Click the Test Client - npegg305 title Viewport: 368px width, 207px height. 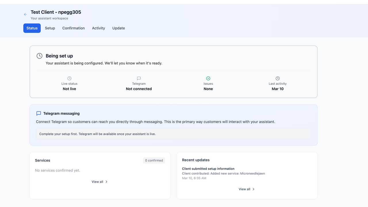pyautogui.click(x=56, y=12)
